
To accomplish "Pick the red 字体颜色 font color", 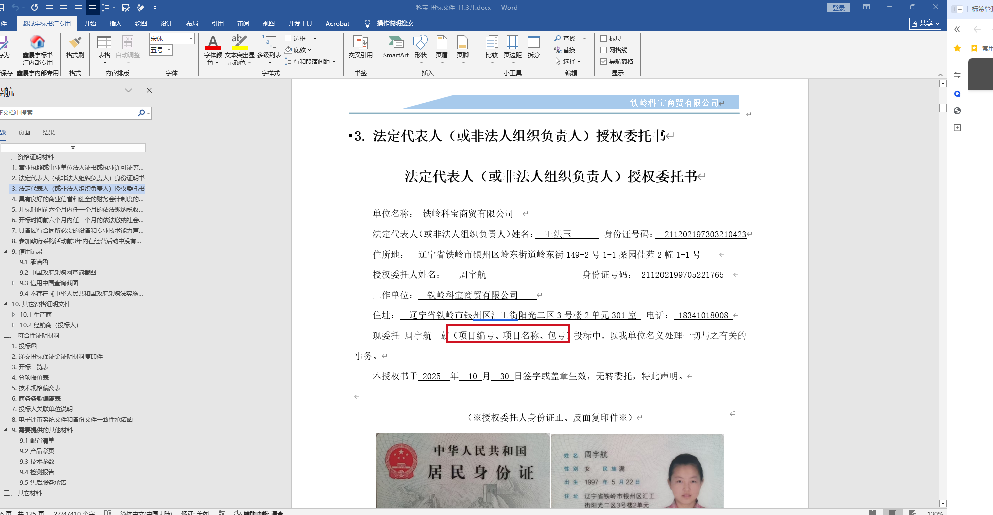I will 213,43.
